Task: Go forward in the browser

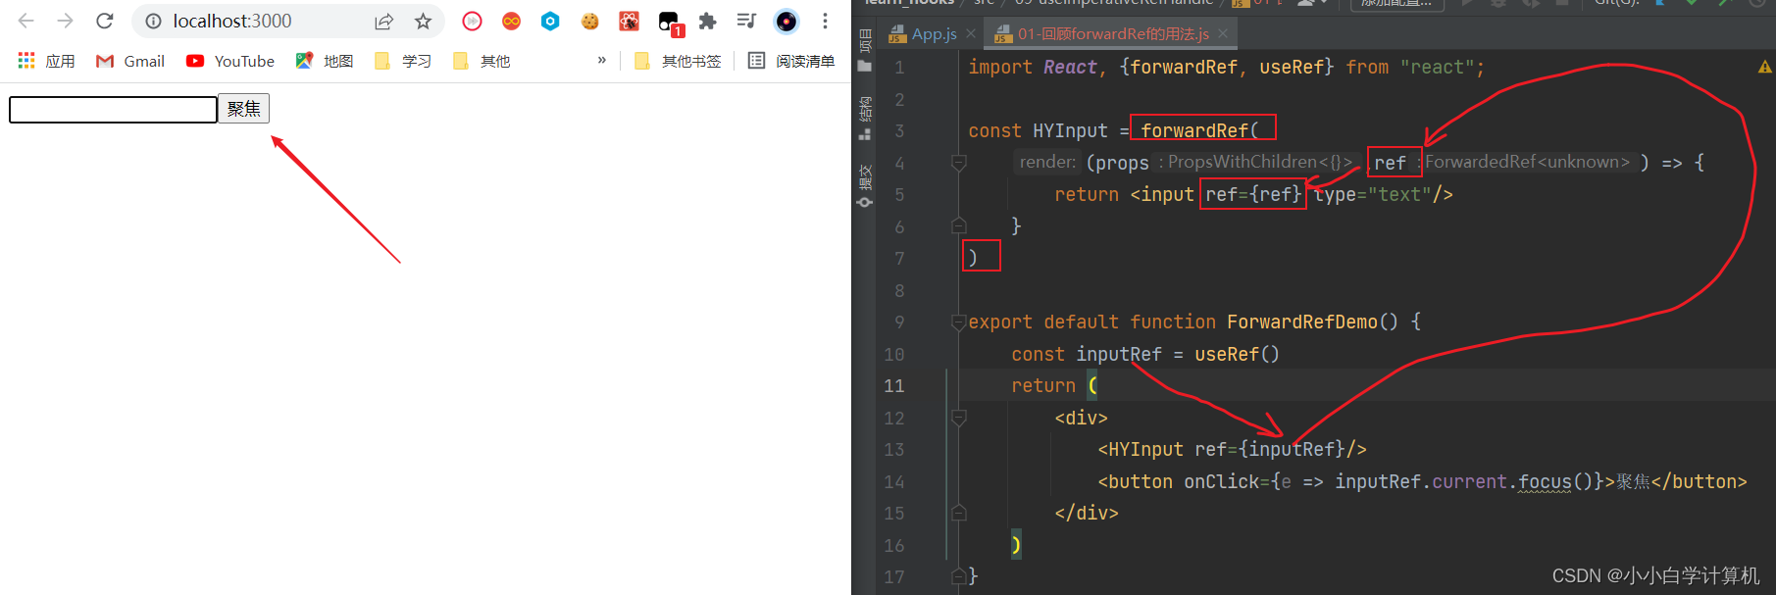Action: 65,21
